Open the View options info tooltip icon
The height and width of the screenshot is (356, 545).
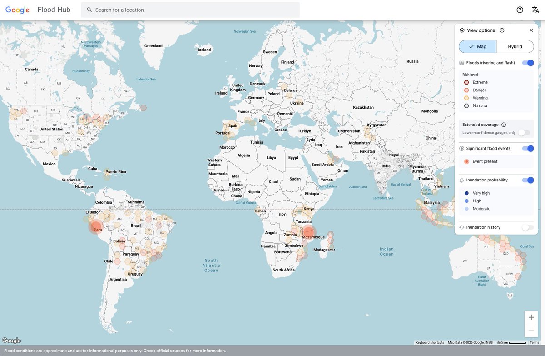click(502, 30)
